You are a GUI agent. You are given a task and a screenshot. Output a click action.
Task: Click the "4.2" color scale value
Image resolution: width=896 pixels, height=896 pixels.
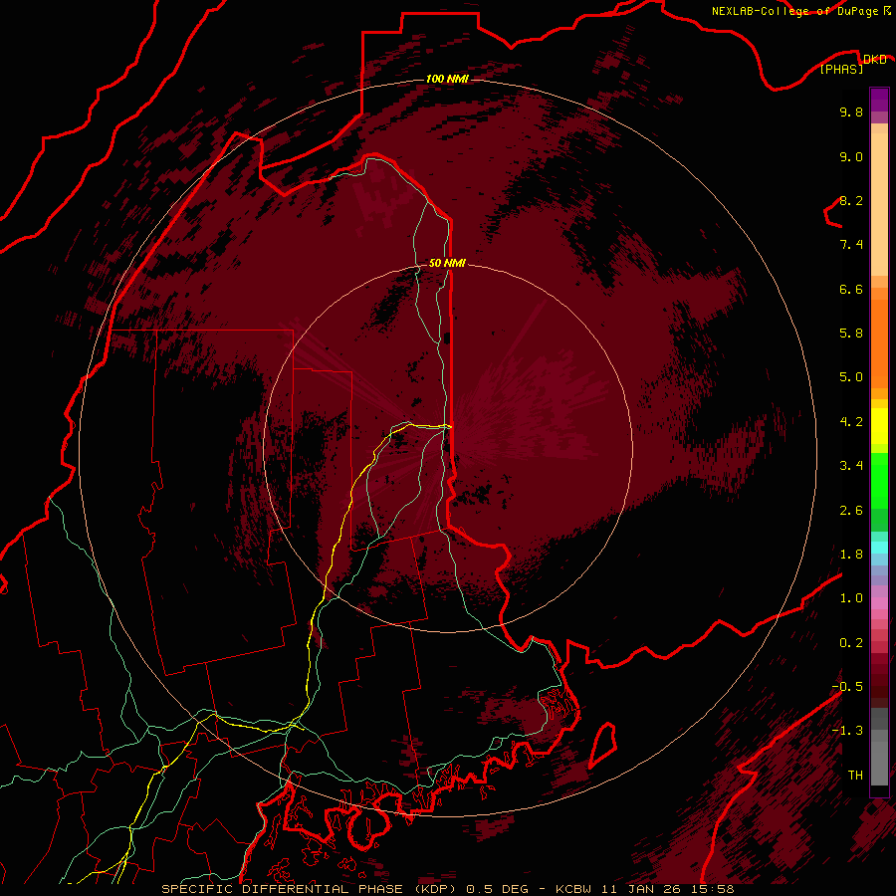[x=851, y=422]
